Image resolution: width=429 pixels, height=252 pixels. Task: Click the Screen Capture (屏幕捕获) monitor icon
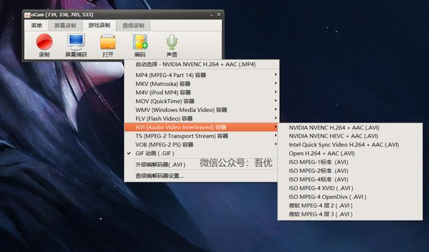point(76,42)
